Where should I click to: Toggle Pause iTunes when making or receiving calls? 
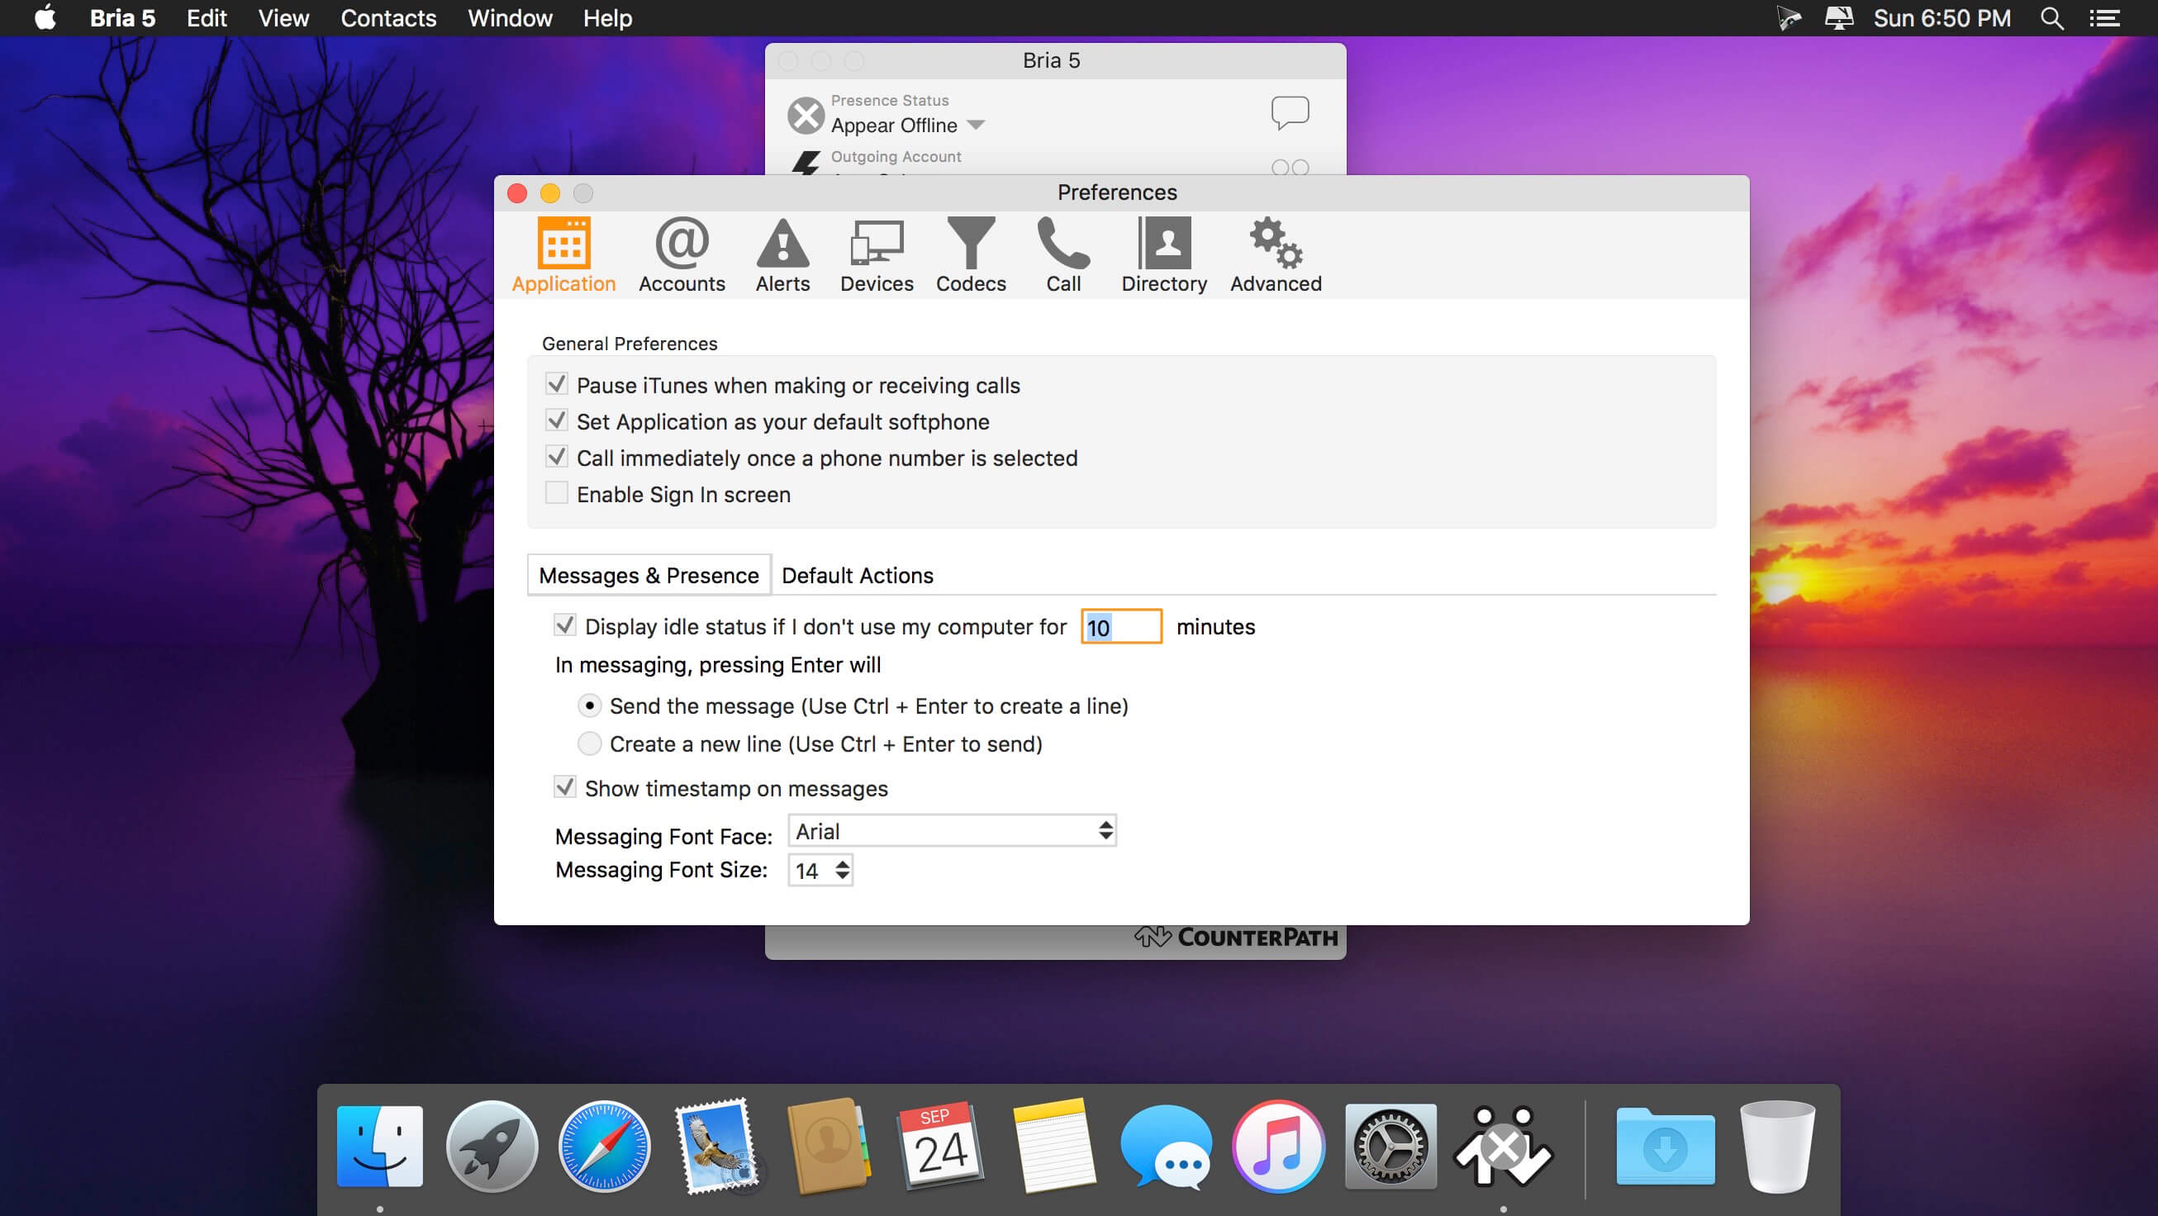[x=556, y=384]
